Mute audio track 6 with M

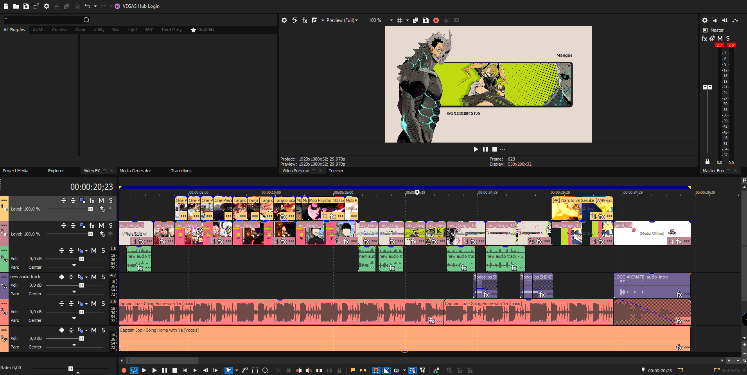click(94, 330)
